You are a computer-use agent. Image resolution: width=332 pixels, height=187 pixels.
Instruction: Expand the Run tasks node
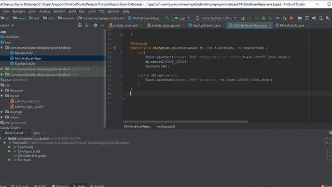click(x=9, y=160)
